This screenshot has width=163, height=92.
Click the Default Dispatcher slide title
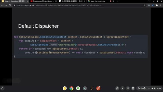click(x=38, y=26)
